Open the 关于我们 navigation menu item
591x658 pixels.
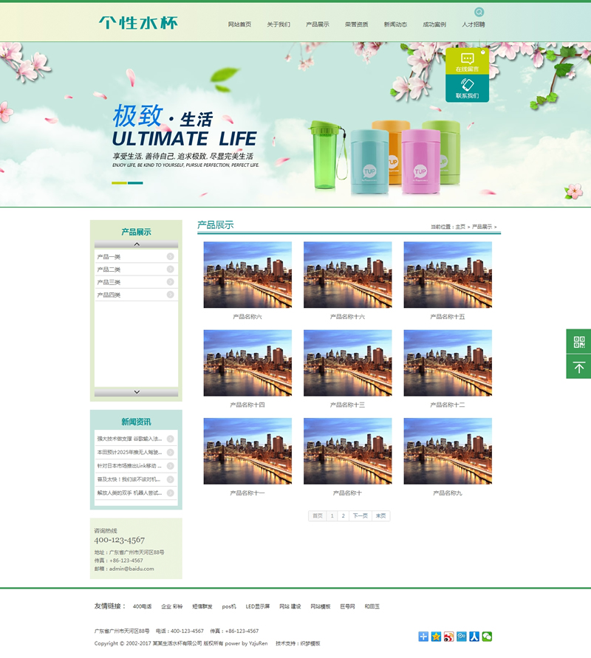(279, 24)
